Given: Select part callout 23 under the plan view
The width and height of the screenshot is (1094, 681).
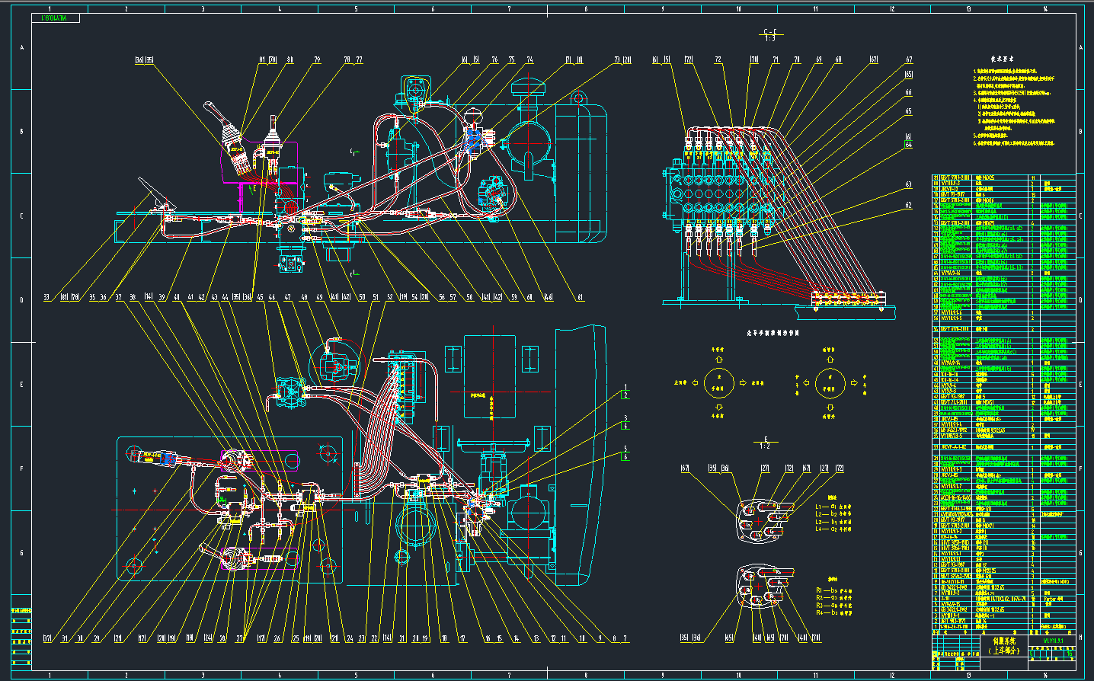Looking at the screenshot, I should coord(362,639).
